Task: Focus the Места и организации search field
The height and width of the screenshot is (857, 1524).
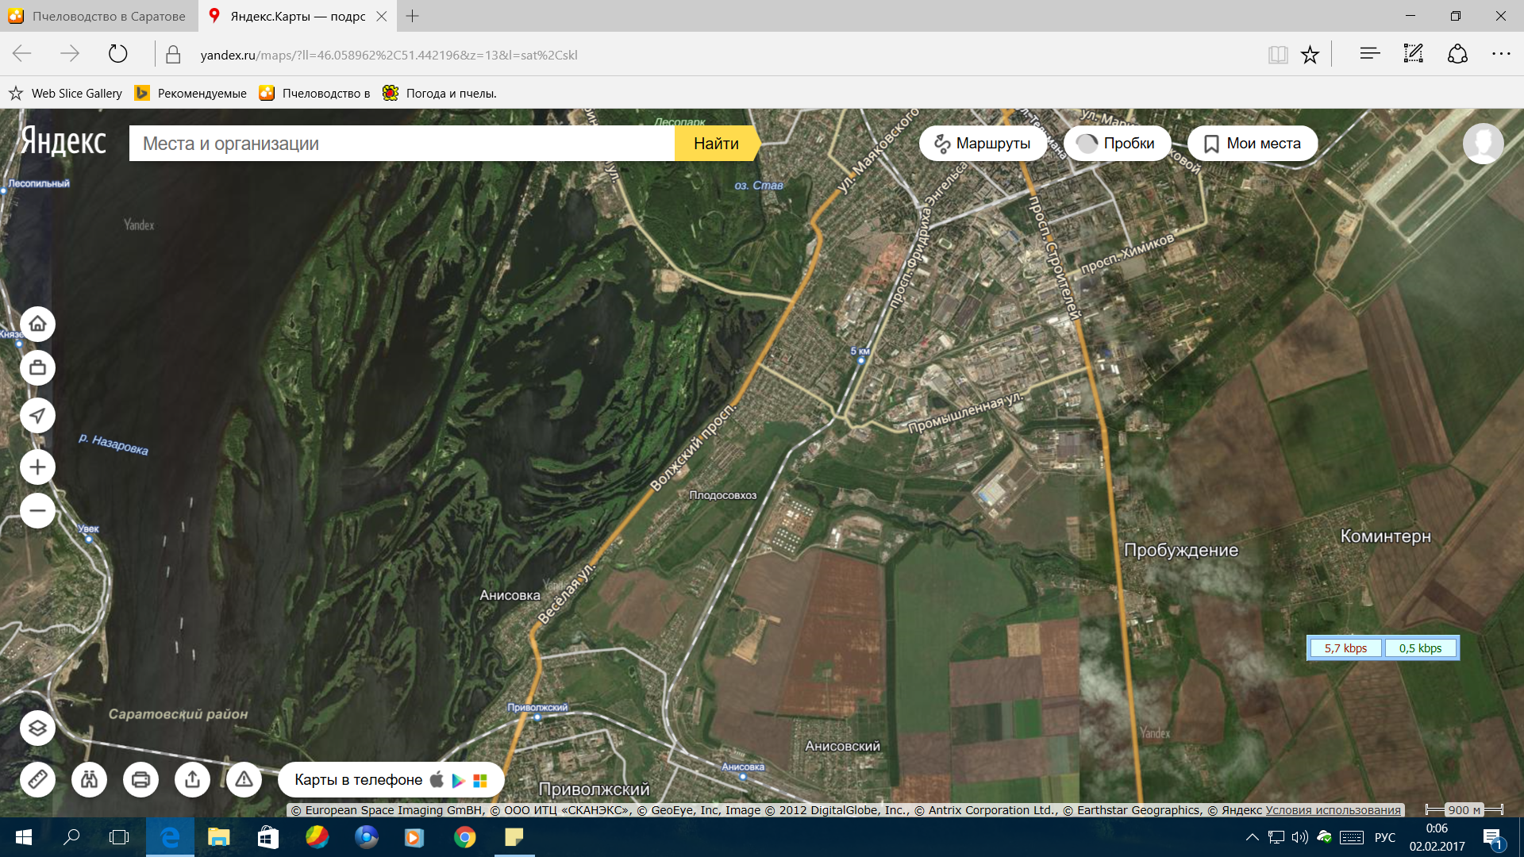Action: [401, 144]
